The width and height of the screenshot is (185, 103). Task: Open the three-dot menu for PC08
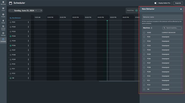pos(28,55)
